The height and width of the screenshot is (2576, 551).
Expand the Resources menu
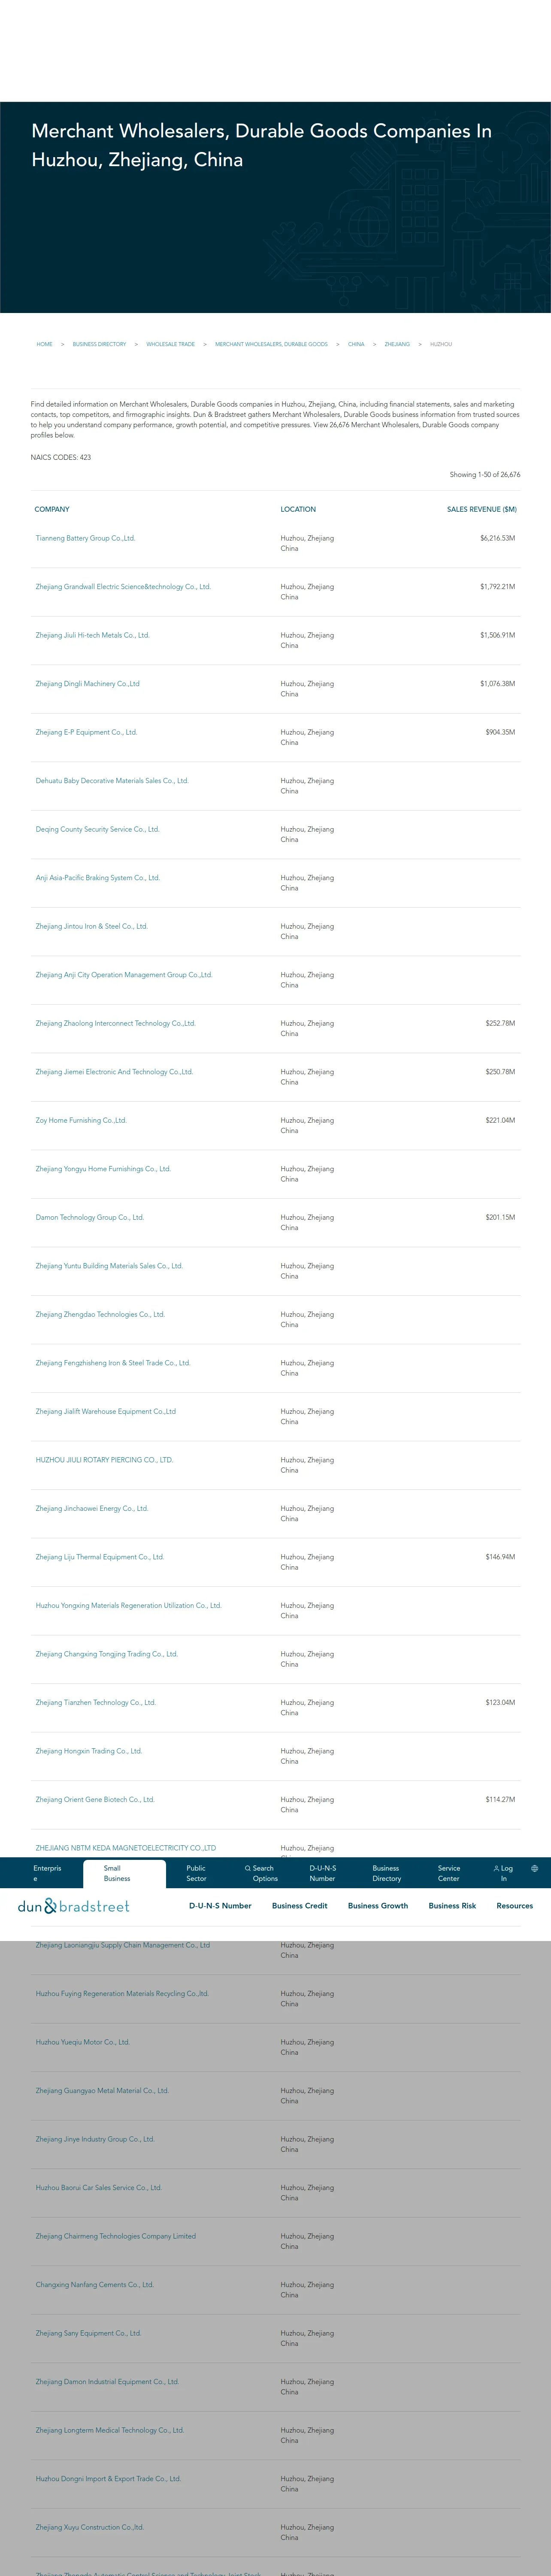click(514, 1906)
